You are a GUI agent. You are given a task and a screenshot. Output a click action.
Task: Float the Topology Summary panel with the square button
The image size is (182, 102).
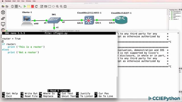point(179,10)
